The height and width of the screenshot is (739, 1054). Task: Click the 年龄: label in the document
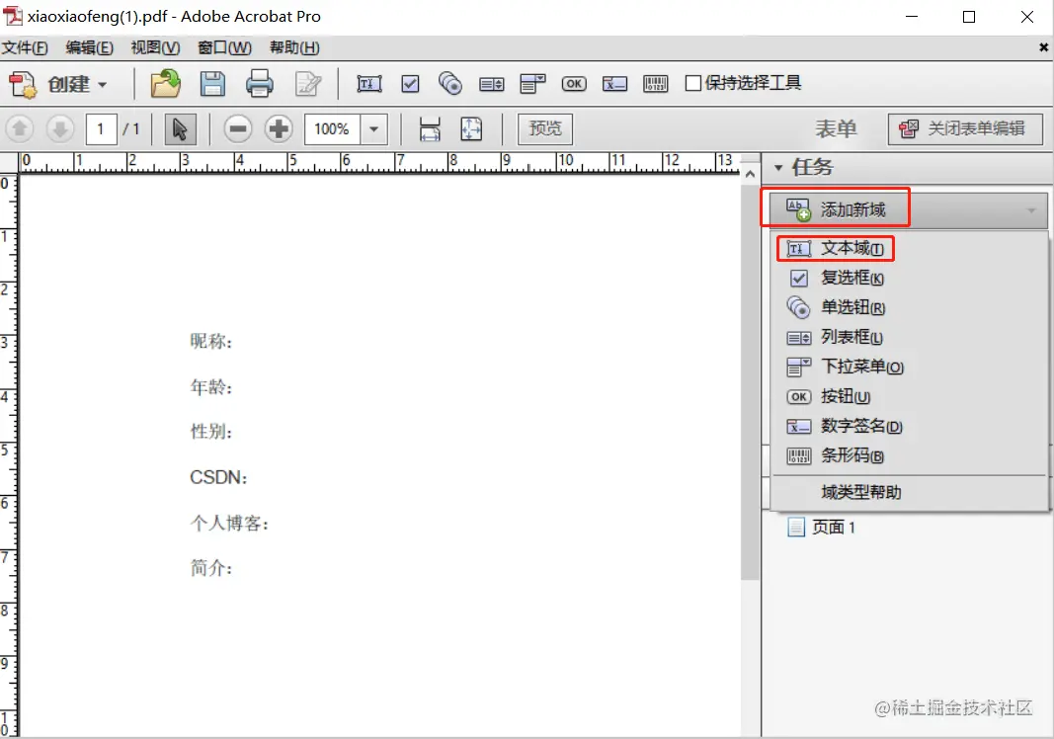pos(211,387)
